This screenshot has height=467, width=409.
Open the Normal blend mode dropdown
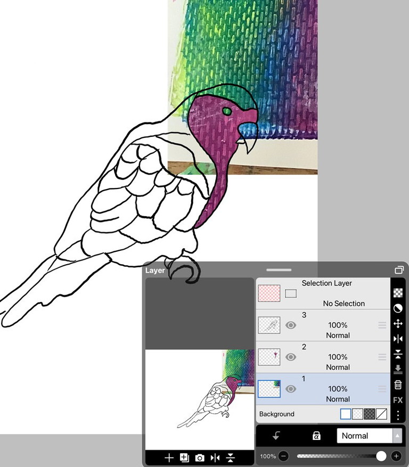(x=370, y=436)
